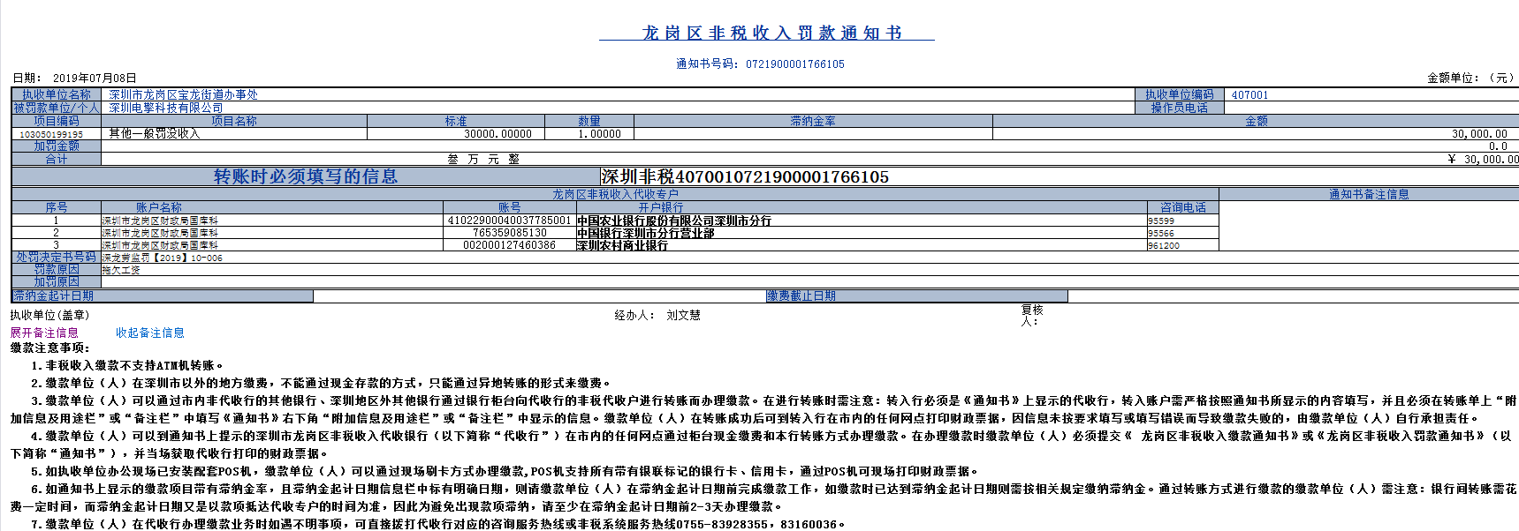Click the account name in row 3
This screenshot has height=531, width=1519.
(x=160, y=245)
